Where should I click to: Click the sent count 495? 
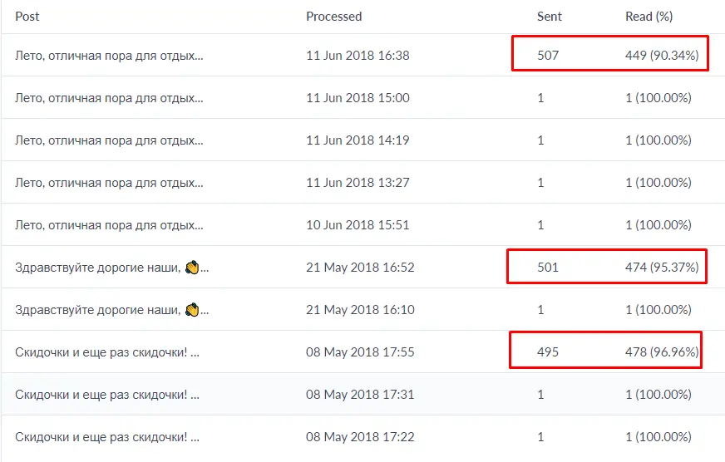coord(548,352)
